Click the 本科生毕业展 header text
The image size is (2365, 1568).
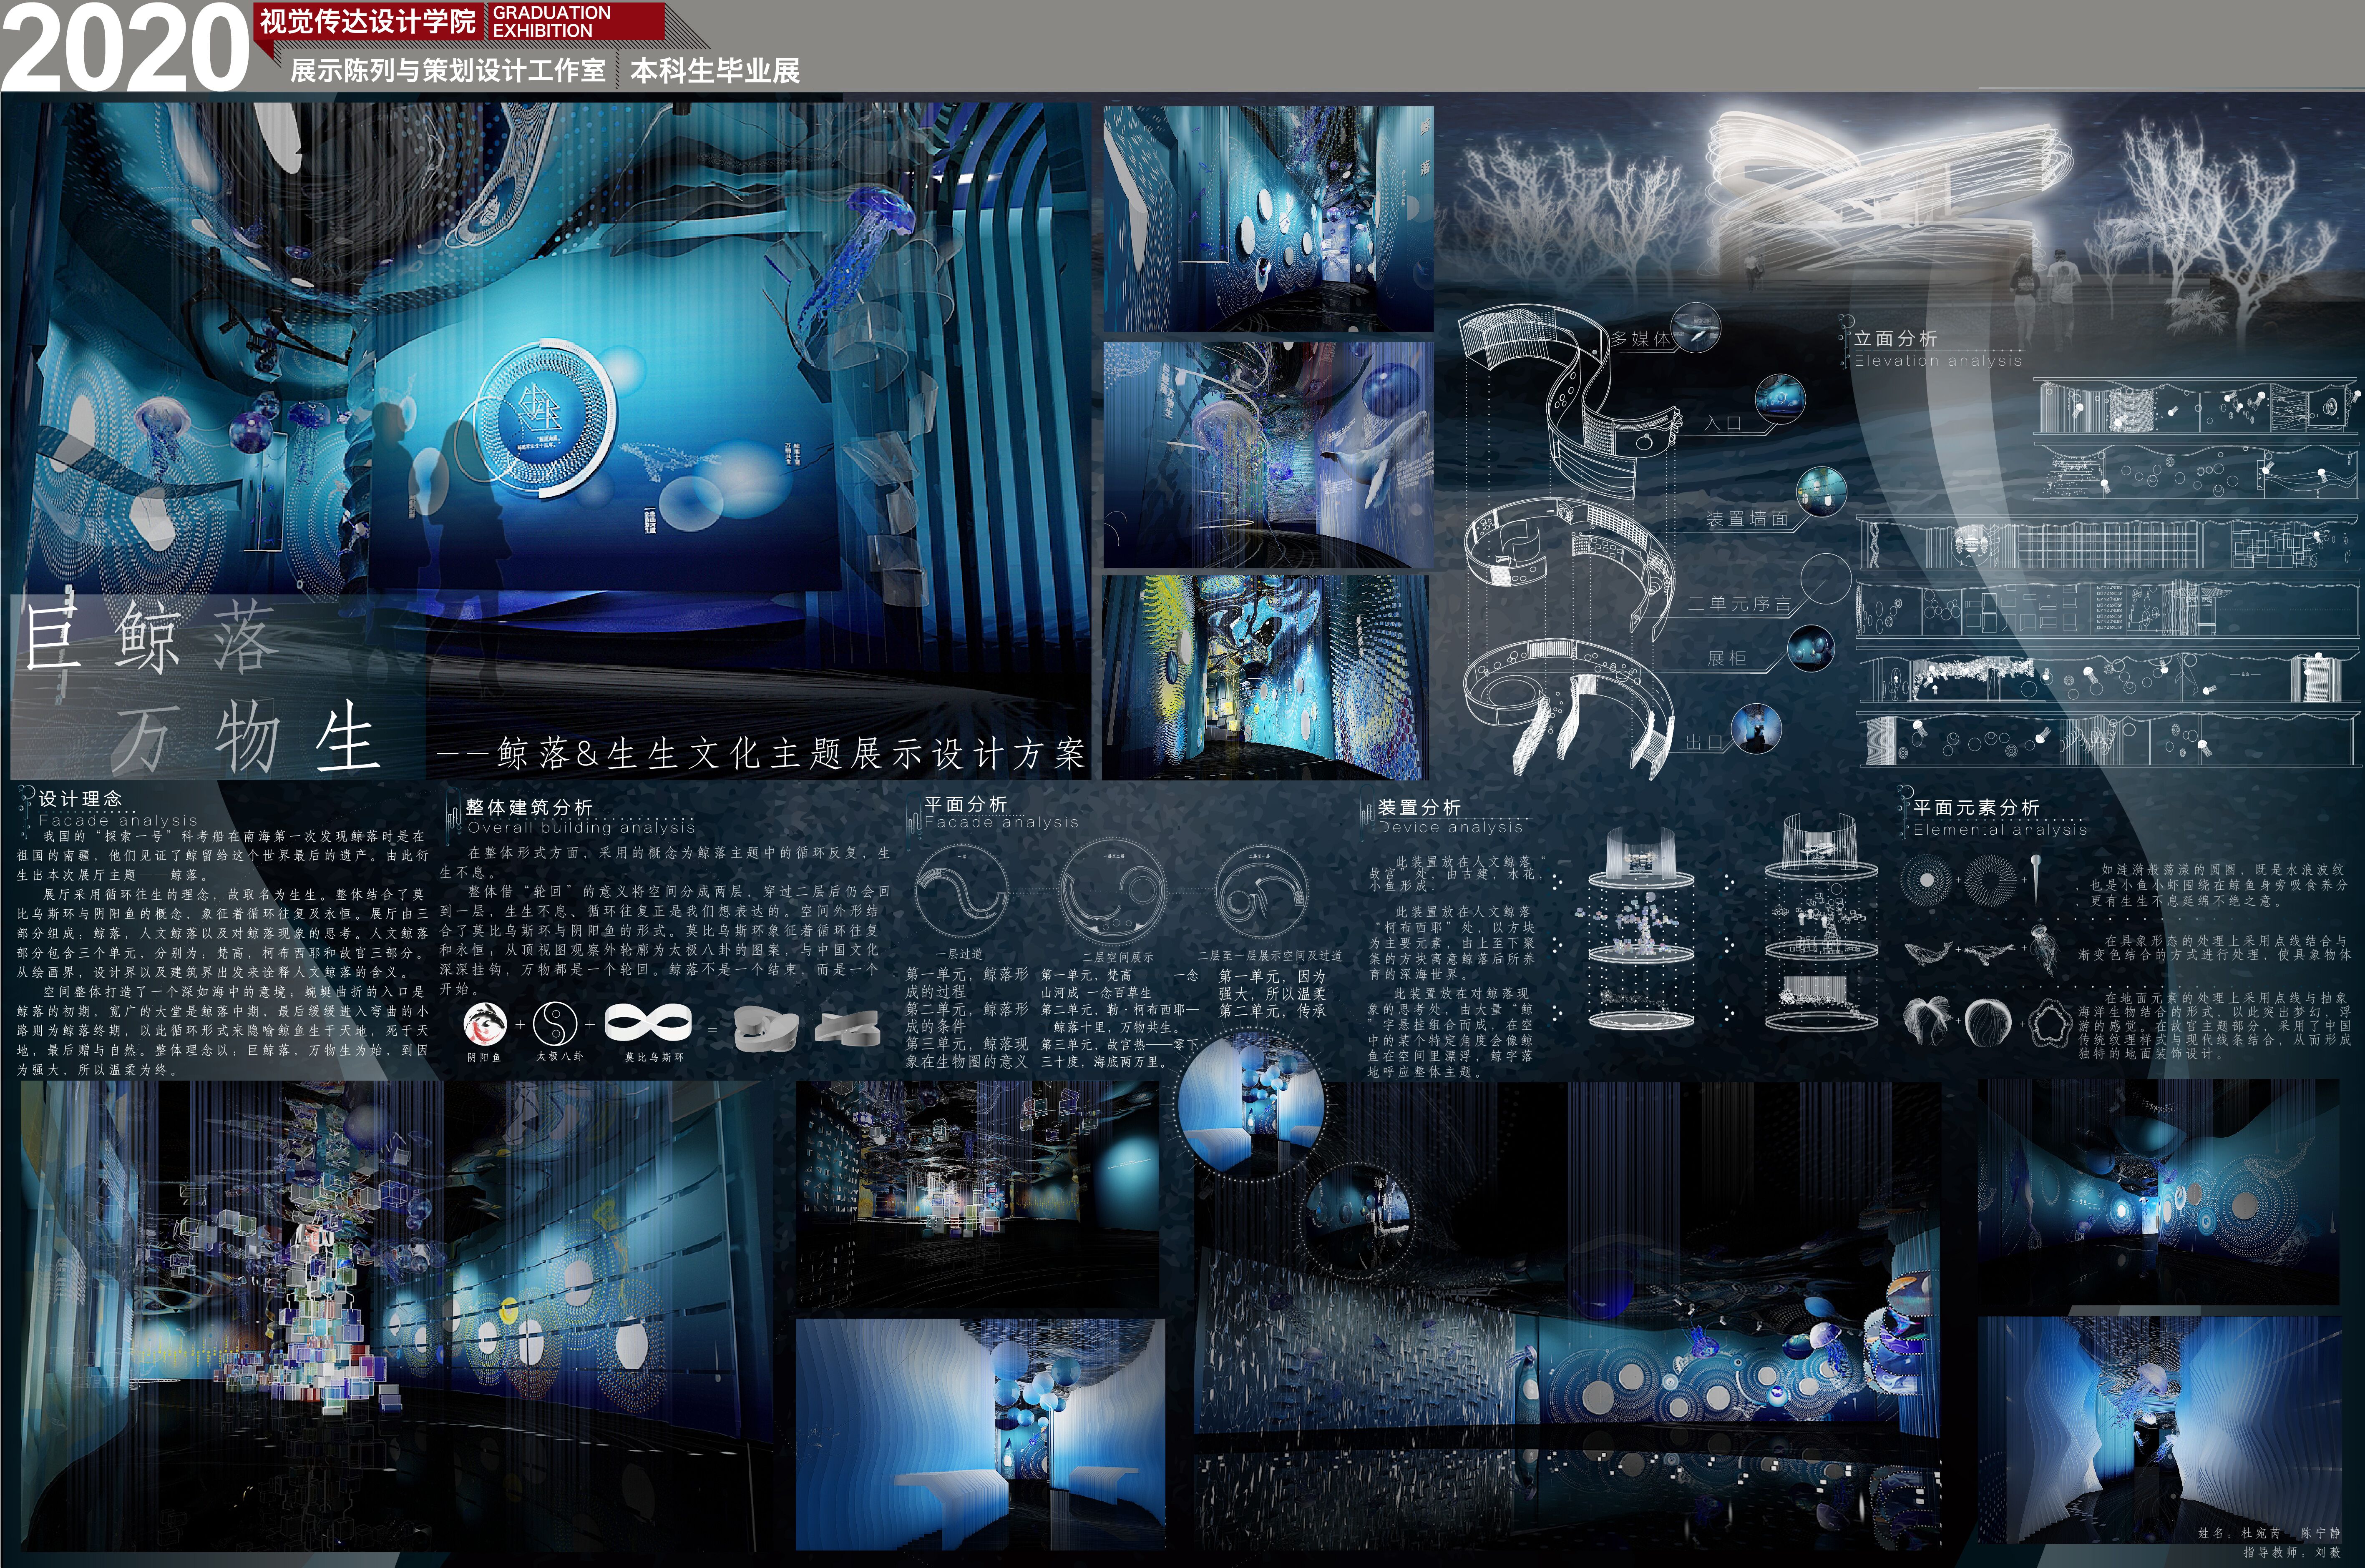point(715,71)
